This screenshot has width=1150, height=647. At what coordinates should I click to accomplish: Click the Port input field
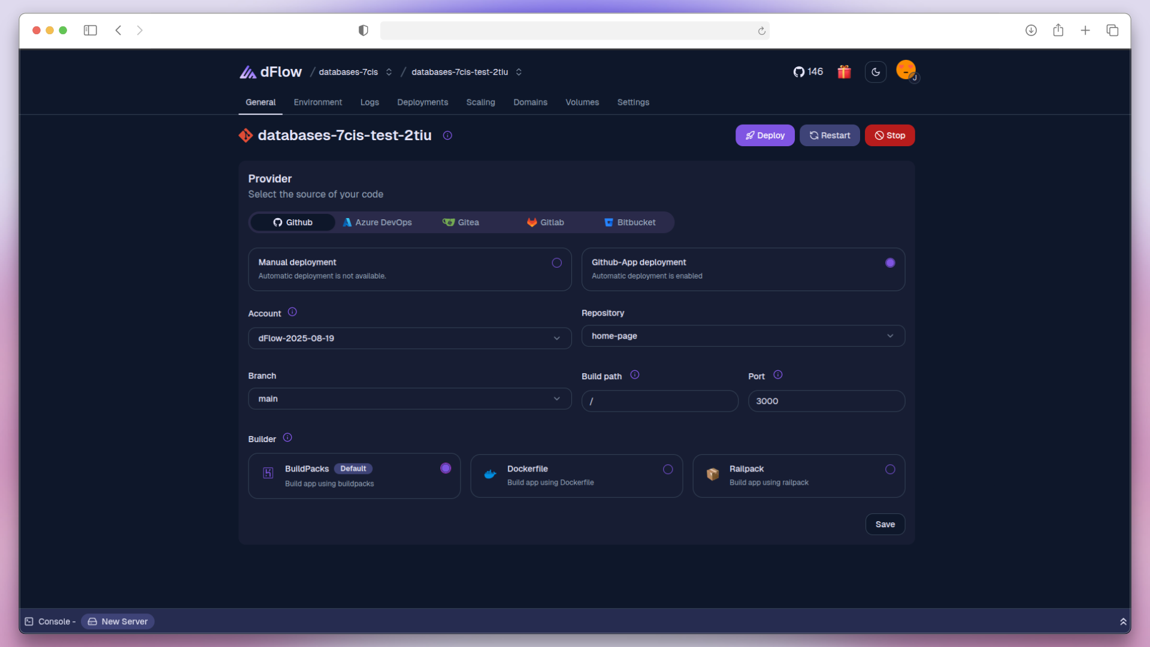[x=826, y=401]
